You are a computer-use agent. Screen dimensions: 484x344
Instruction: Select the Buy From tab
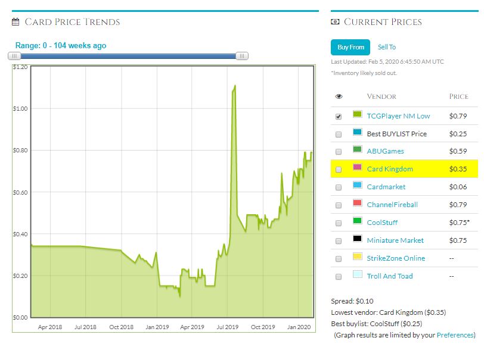[x=350, y=47]
